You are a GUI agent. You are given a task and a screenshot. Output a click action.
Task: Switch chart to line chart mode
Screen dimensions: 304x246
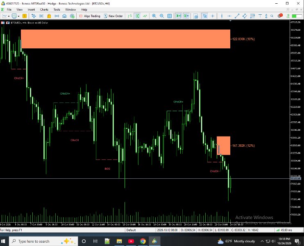[x=145, y=16]
